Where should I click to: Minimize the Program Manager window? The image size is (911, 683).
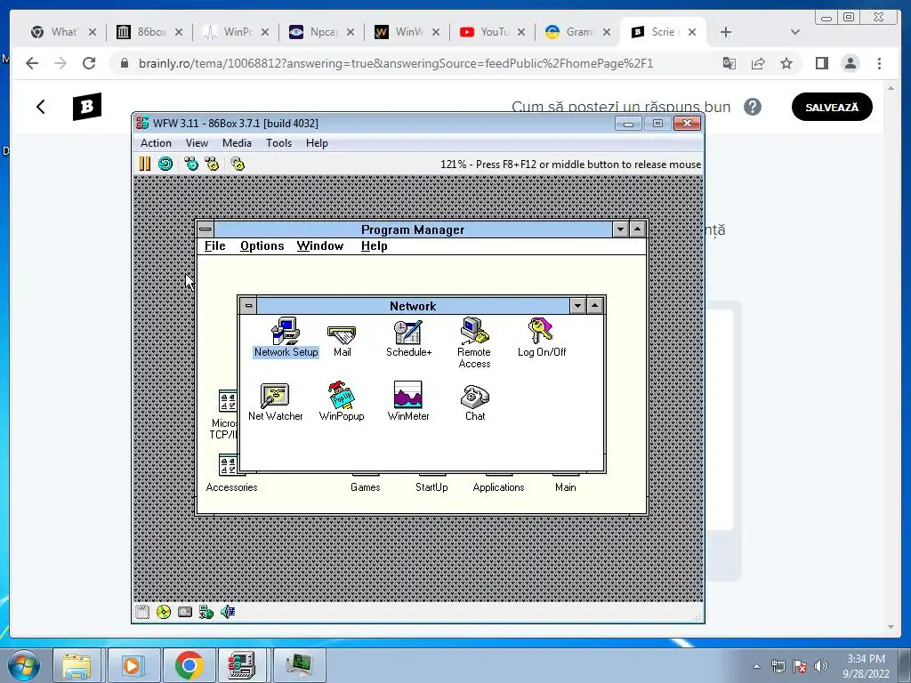tap(620, 229)
